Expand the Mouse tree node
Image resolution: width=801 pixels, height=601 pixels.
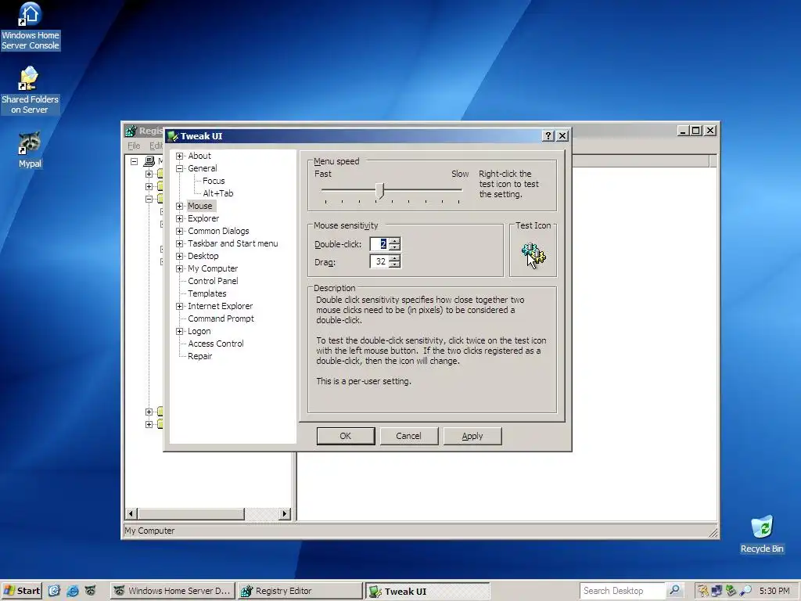(x=179, y=206)
